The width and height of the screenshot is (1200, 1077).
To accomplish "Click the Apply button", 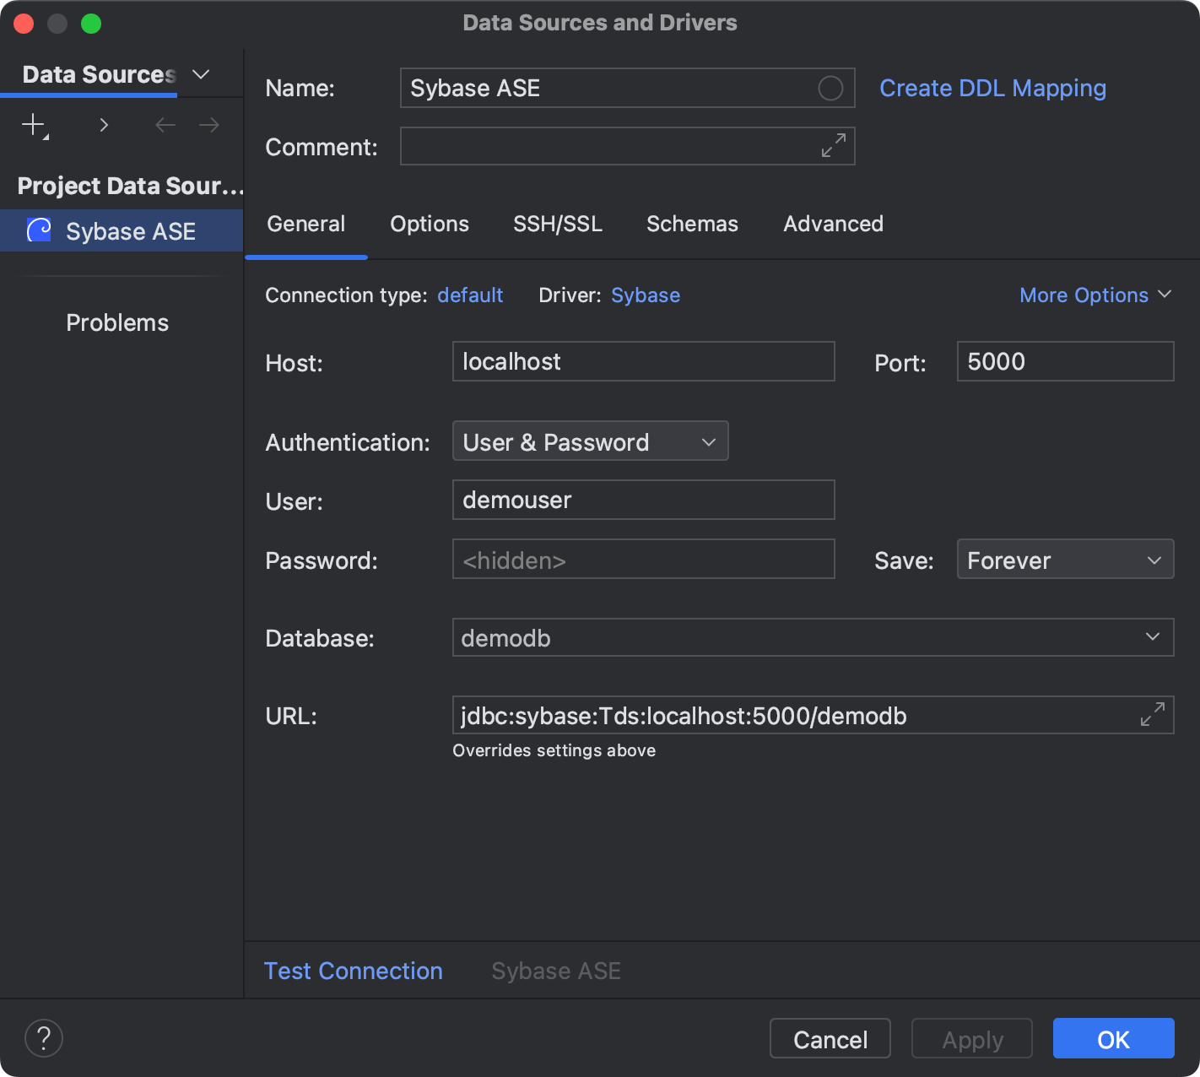I will click(971, 1038).
